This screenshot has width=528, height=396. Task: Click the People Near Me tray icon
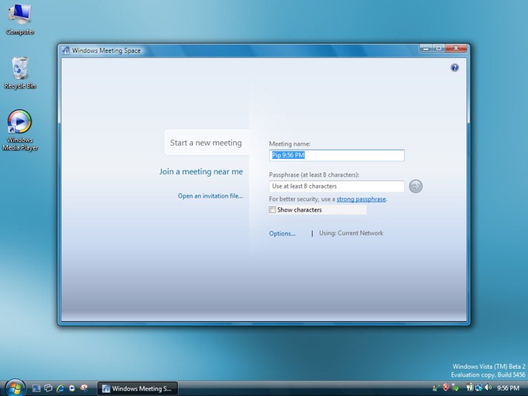435,388
